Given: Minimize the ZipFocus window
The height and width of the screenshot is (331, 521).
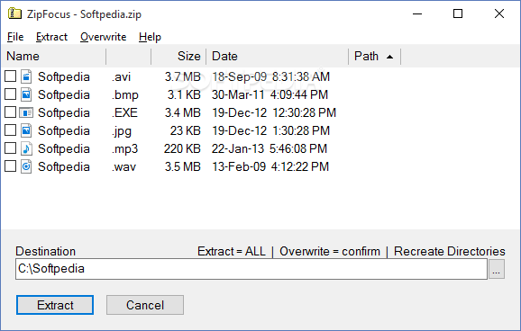Looking at the screenshot, I should [x=417, y=13].
